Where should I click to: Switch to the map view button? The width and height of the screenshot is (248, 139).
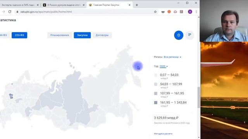[179, 35]
